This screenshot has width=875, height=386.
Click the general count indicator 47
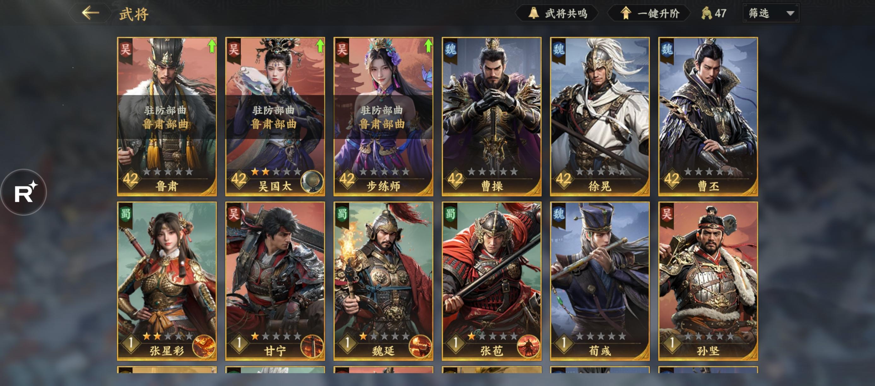click(714, 14)
